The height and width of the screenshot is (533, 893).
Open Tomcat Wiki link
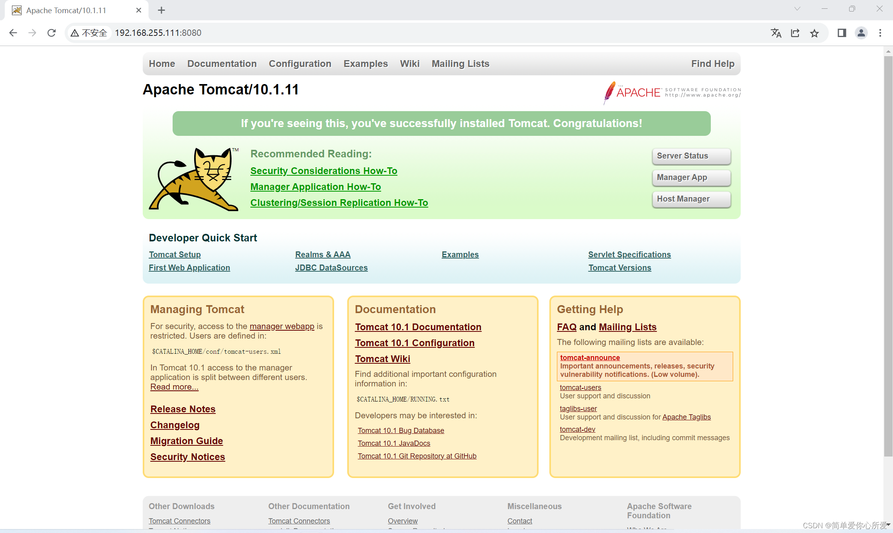tap(382, 359)
